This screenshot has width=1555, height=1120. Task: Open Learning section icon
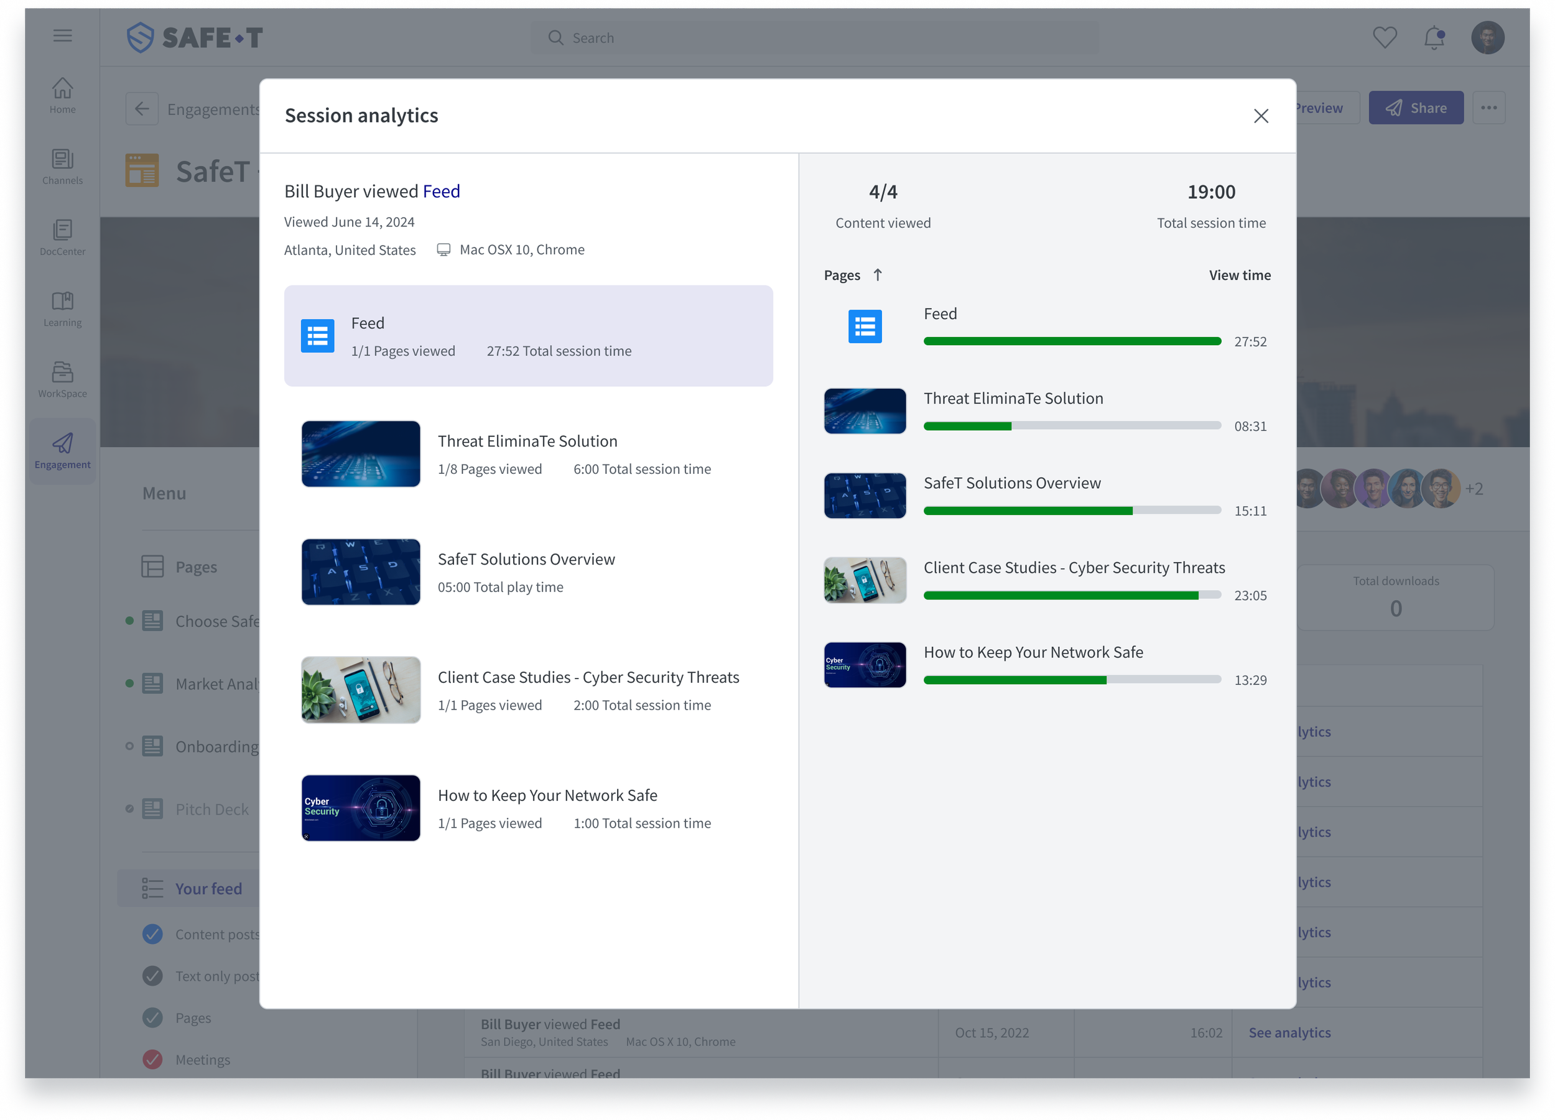pyautogui.click(x=62, y=308)
